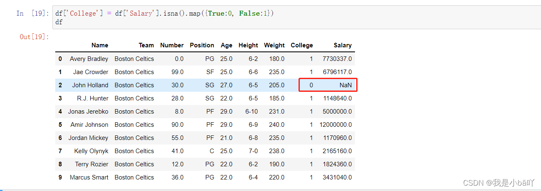Viewport: 541px width, 191px height.
Task: Select the Jonas Jerebko name cell
Action: 88,112
